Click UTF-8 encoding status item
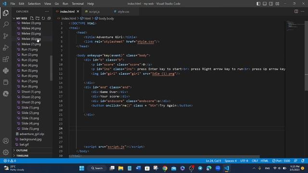This screenshot has height=173, width=308. pos(244,161)
